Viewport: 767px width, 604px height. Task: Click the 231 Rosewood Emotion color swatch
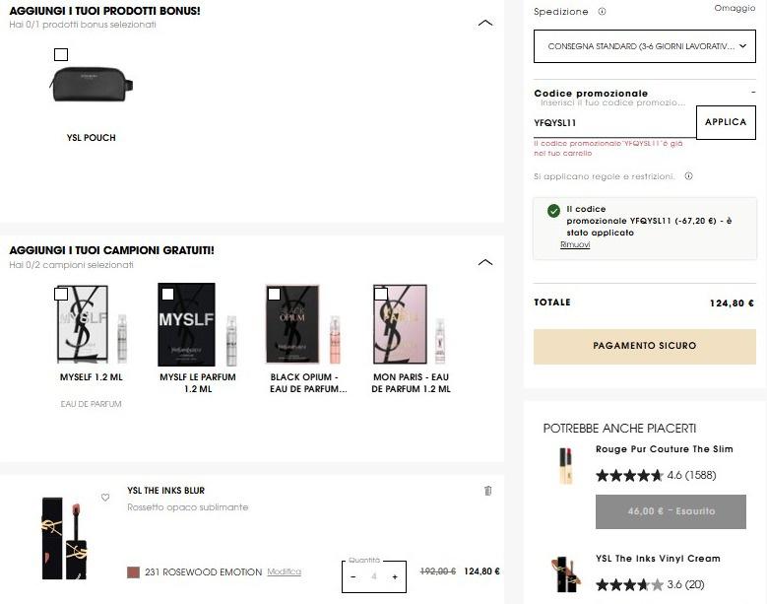coord(134,571)
